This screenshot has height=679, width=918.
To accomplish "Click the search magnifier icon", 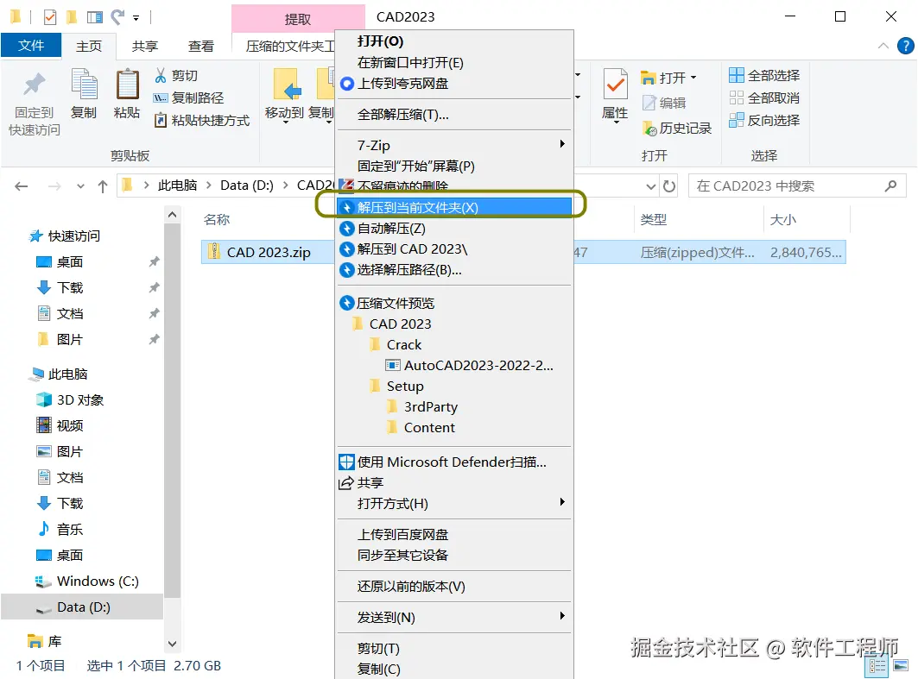I will point(890,186).
